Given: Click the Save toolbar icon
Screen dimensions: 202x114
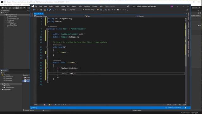Looking at the screenshot, I should [x=47, y=10].
